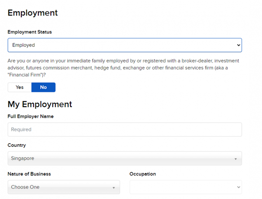
Task: Expand the Nature of Business dropdown
Action: (64, 187)
